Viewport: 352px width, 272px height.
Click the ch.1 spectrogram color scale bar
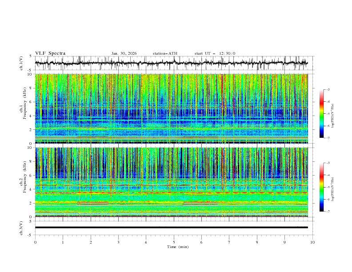click(321, 114)
